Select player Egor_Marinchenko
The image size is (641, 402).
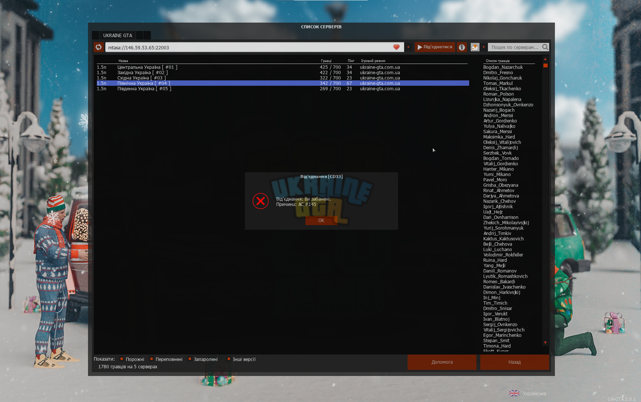502,335
